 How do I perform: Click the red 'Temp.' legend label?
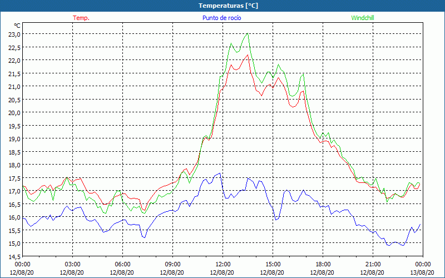(x=81, y=18)
